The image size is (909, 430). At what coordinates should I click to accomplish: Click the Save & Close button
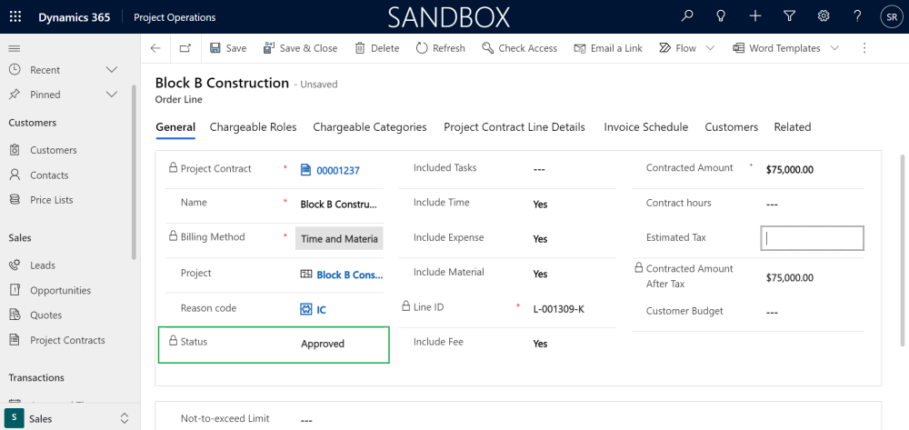click(x=300, y=48)
